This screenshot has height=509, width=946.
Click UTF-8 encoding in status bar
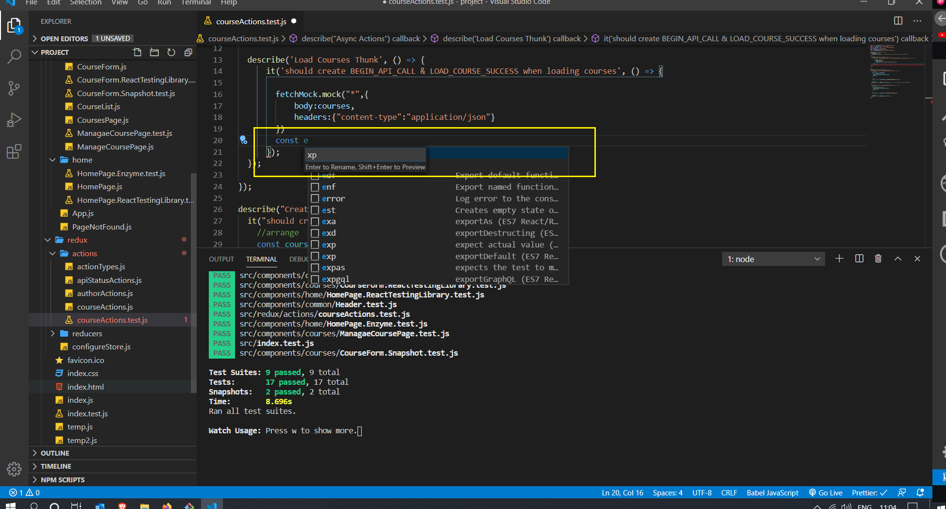[702, 493]
